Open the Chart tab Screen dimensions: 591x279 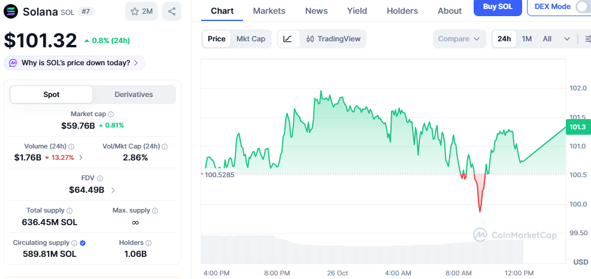click(x=222, y=11)
